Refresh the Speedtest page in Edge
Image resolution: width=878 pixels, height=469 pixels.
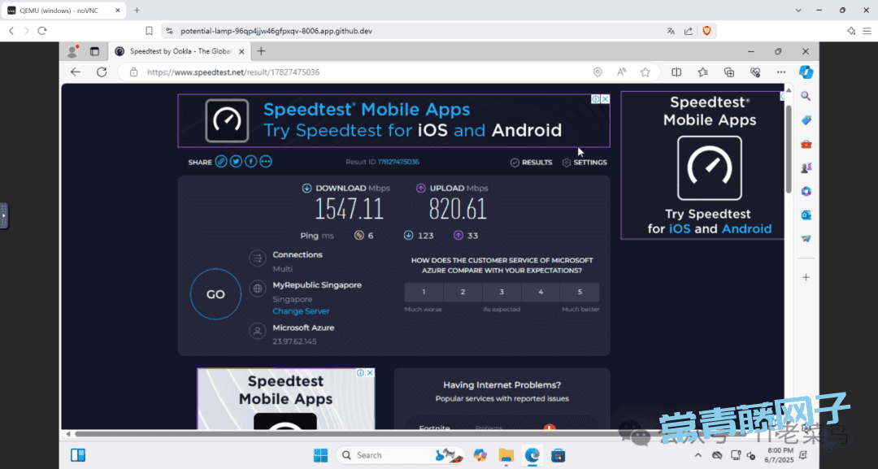[x=102, y=72]
